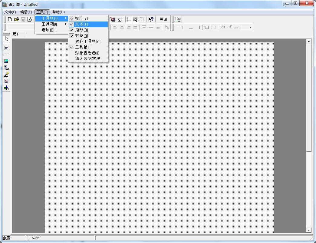Open the 编辑(E) menu
The image size is (316, 243).
coord(26,12)
